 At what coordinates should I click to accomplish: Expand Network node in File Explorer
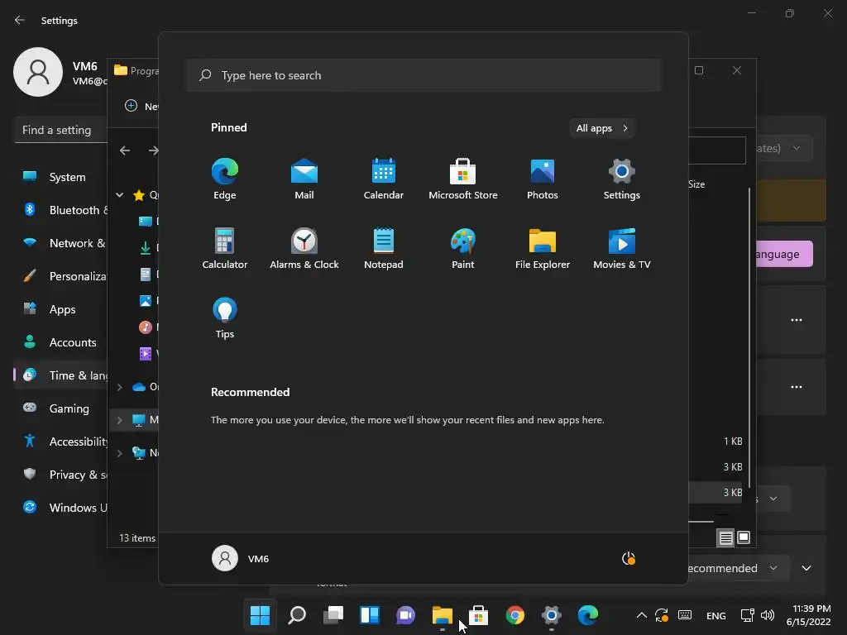119,453
